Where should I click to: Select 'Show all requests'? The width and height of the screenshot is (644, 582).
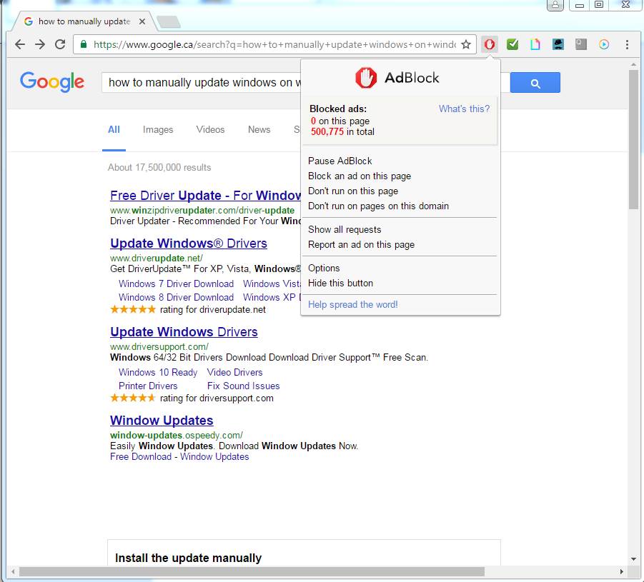click(x=345, y=230)
